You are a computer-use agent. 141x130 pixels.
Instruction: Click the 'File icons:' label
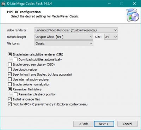pos(13,43)
